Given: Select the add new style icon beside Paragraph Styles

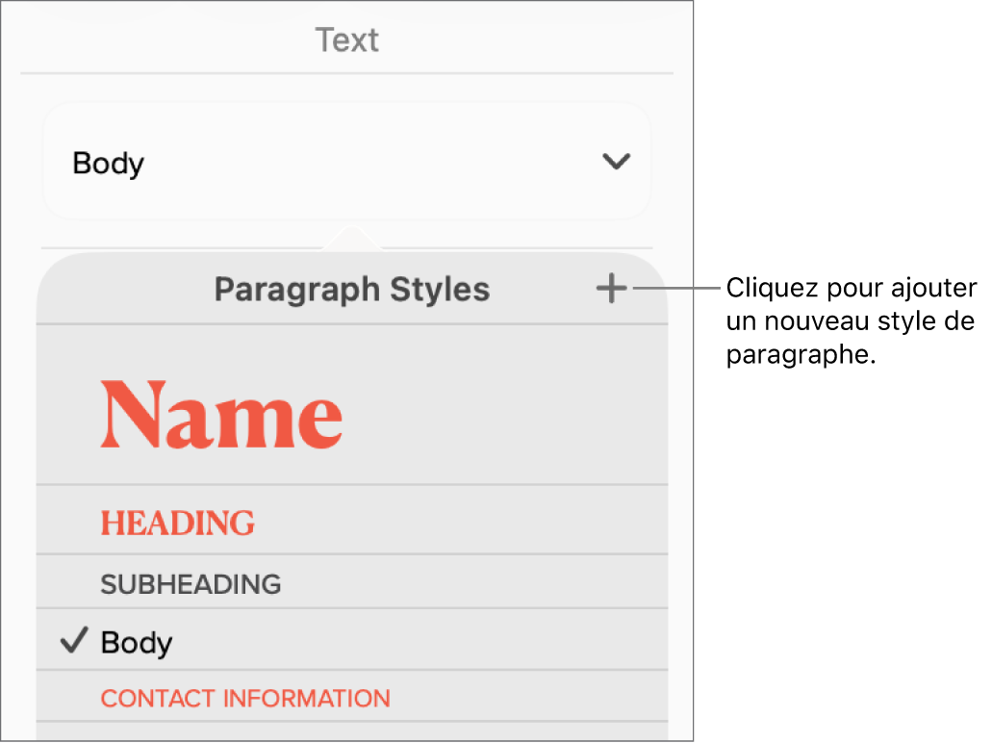Looking at the screenshot, I should pyautogui.click(x=612, y=288).
